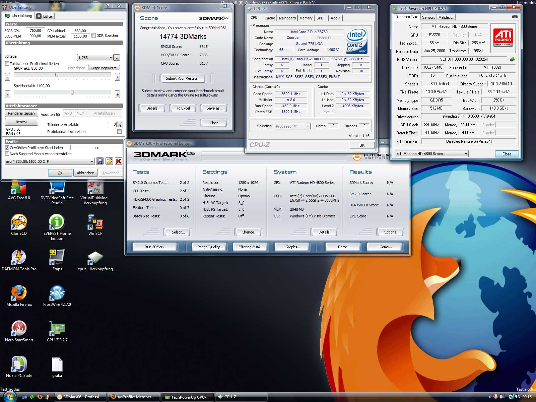The height and width of the screenshot is (402, 536).
Task: Click the voltage ellipsis button
Action: (117, 58)
